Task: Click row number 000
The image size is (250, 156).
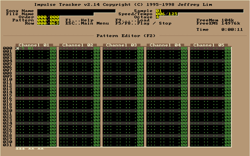Action: click(x=7, y=48)
